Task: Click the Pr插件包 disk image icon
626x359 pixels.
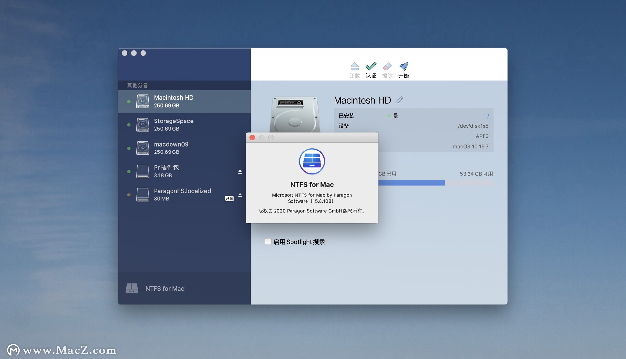Action: click(x=142, y=171)
